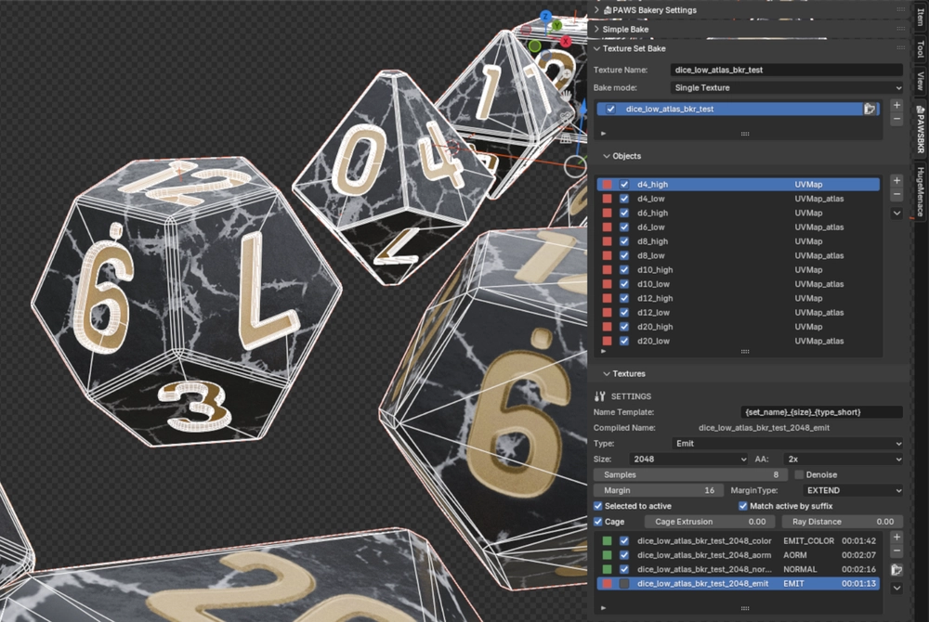Switch to the PAWSBKR sidebar tab
This screenshot has width=929, height=622.
[x=920, y=129]
